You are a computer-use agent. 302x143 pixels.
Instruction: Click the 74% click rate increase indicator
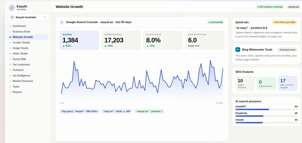click(x=150, y=46)
